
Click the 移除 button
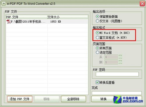(47, 99)
